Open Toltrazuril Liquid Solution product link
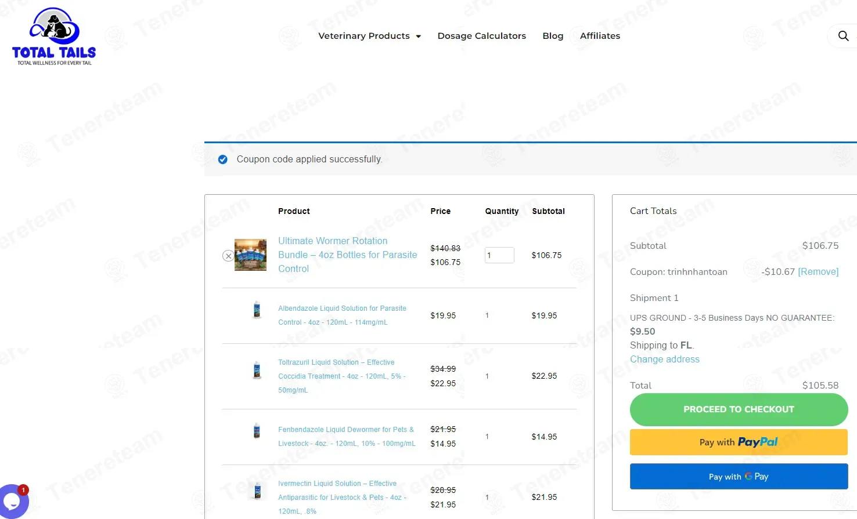The image size is (857, 519). [x=342, y=376]
